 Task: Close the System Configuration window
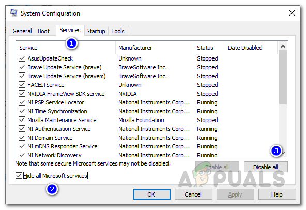(x=292, y=13)
